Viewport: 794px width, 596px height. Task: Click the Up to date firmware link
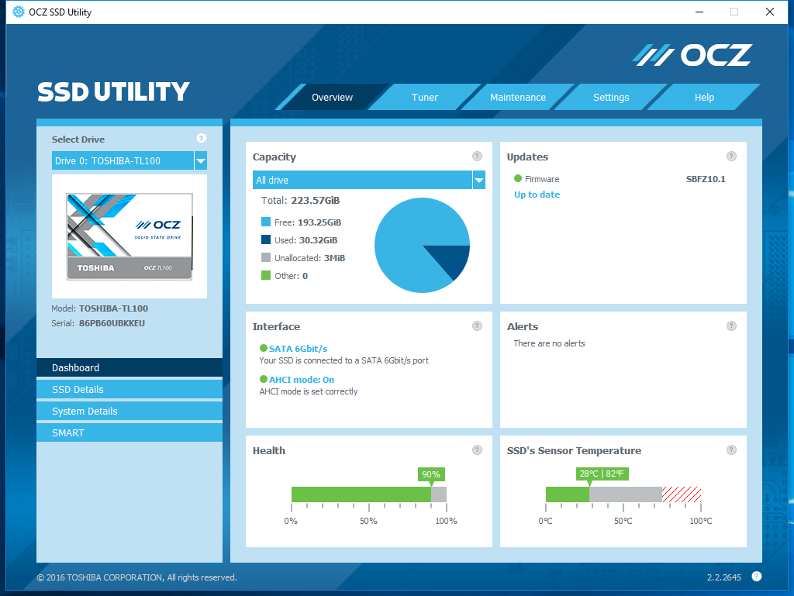pyautogui.click(x=537, y=195)
